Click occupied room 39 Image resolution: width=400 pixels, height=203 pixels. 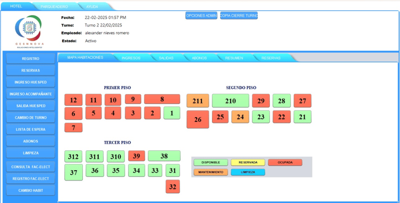(x=136, y=156)
